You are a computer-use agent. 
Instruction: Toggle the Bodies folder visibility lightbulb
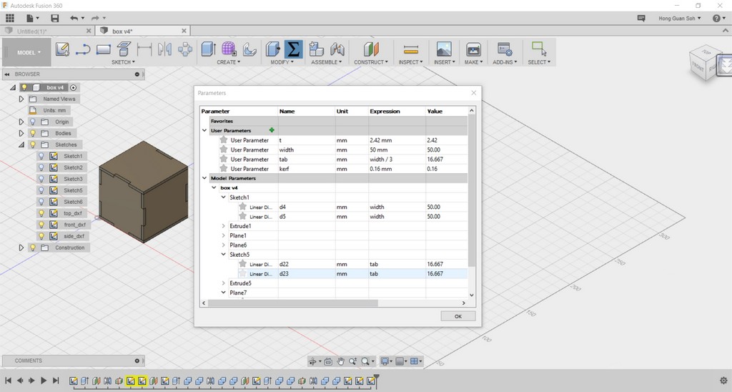pos(32,133)
